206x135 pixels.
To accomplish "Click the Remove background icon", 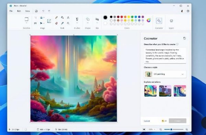I will point(49,21).
